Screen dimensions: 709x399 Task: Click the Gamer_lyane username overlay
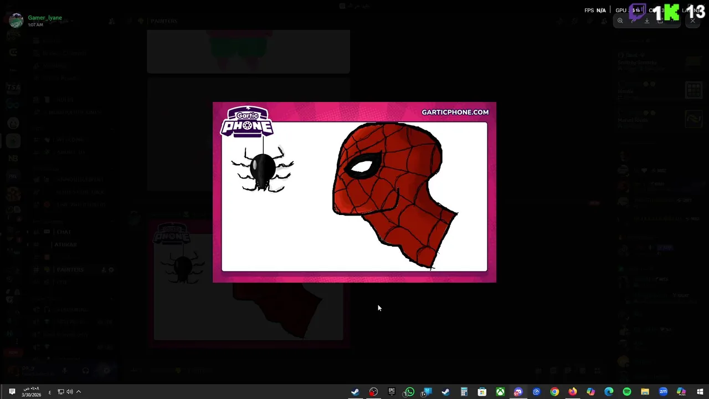[45, 17]
